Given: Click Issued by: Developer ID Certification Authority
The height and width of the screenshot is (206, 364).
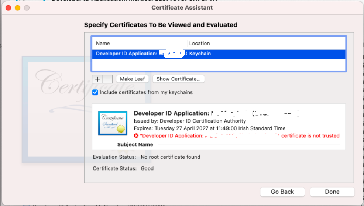Looking at the screenshot, I should click(190, 121).
